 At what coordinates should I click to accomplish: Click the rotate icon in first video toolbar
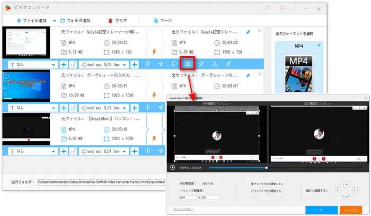click(174, 64)
